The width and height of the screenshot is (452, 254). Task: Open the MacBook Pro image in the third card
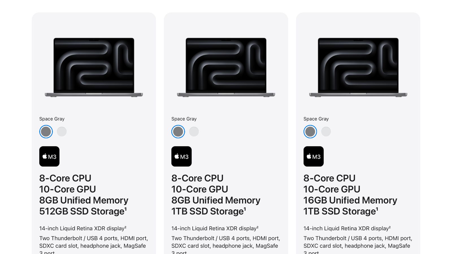pyautogui.click(x=358, y=67)
